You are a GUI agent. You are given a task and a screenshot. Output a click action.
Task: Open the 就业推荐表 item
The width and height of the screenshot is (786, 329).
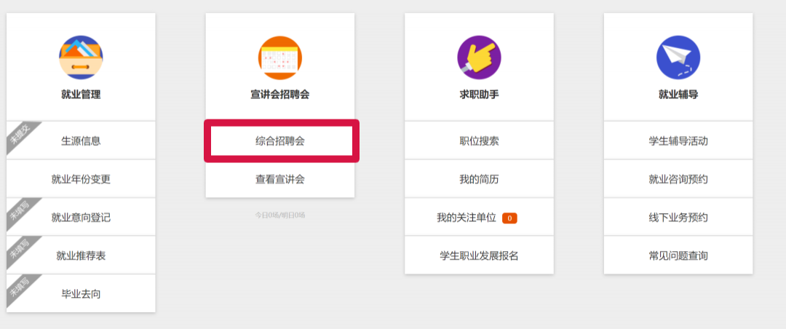(81, 255)
